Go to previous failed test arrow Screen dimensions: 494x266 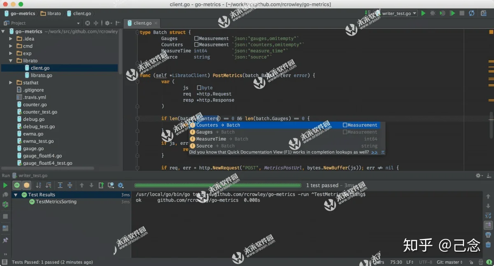(82, 185)
